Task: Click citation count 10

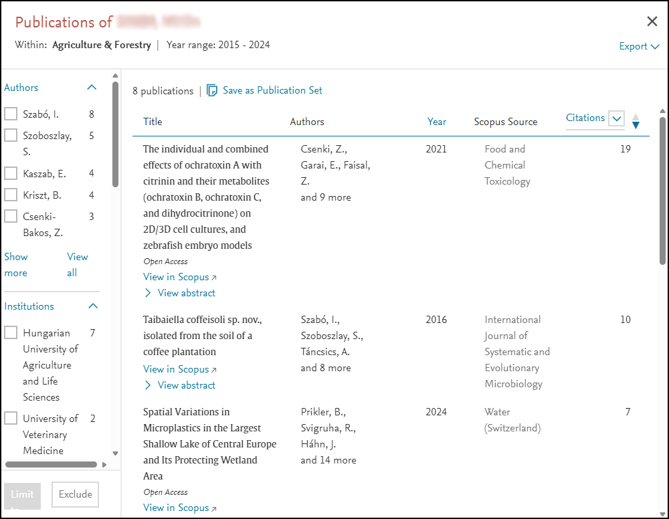Action: 625,320
